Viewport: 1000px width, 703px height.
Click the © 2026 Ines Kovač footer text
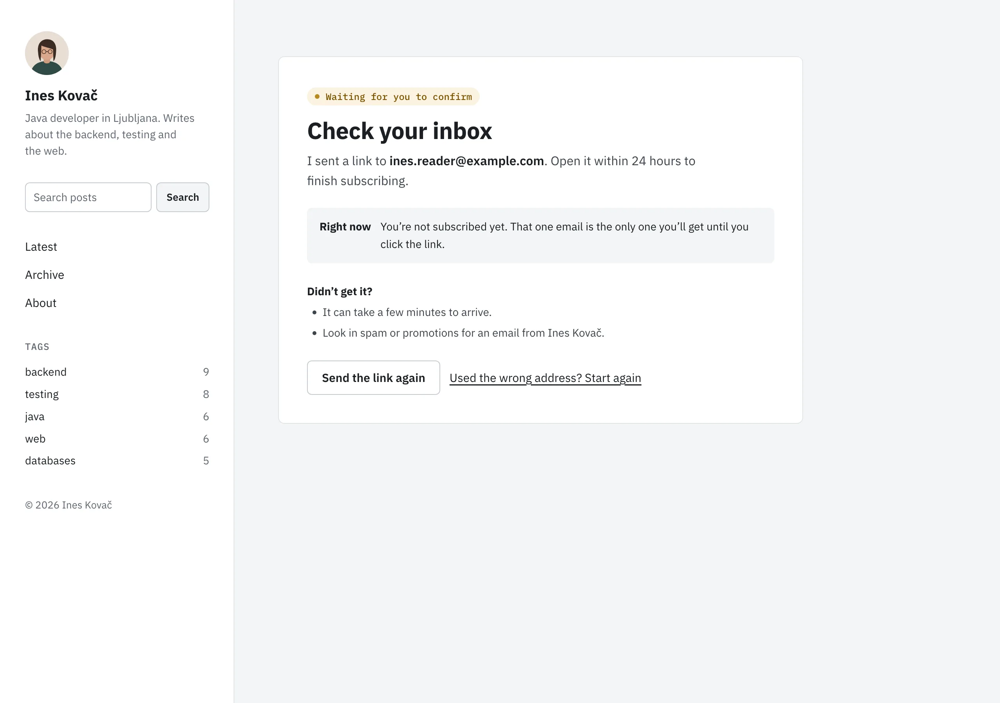68,505
